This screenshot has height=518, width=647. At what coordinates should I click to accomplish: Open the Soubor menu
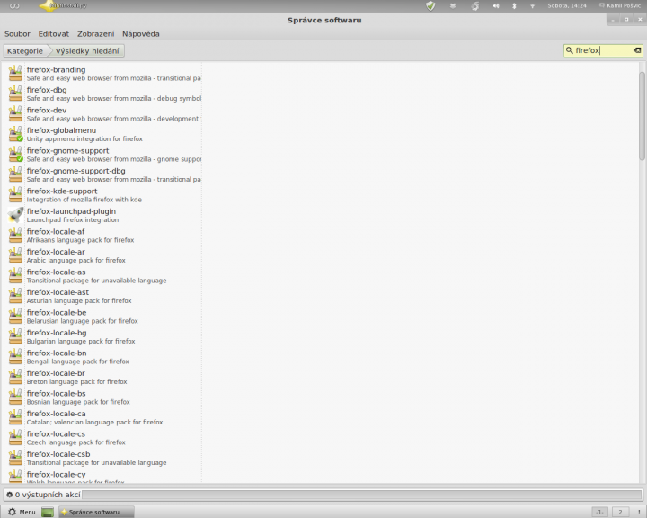17,34
